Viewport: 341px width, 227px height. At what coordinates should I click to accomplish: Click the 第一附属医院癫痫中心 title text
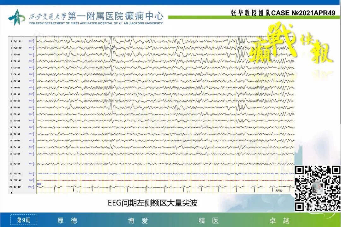(x=116, y=16)
